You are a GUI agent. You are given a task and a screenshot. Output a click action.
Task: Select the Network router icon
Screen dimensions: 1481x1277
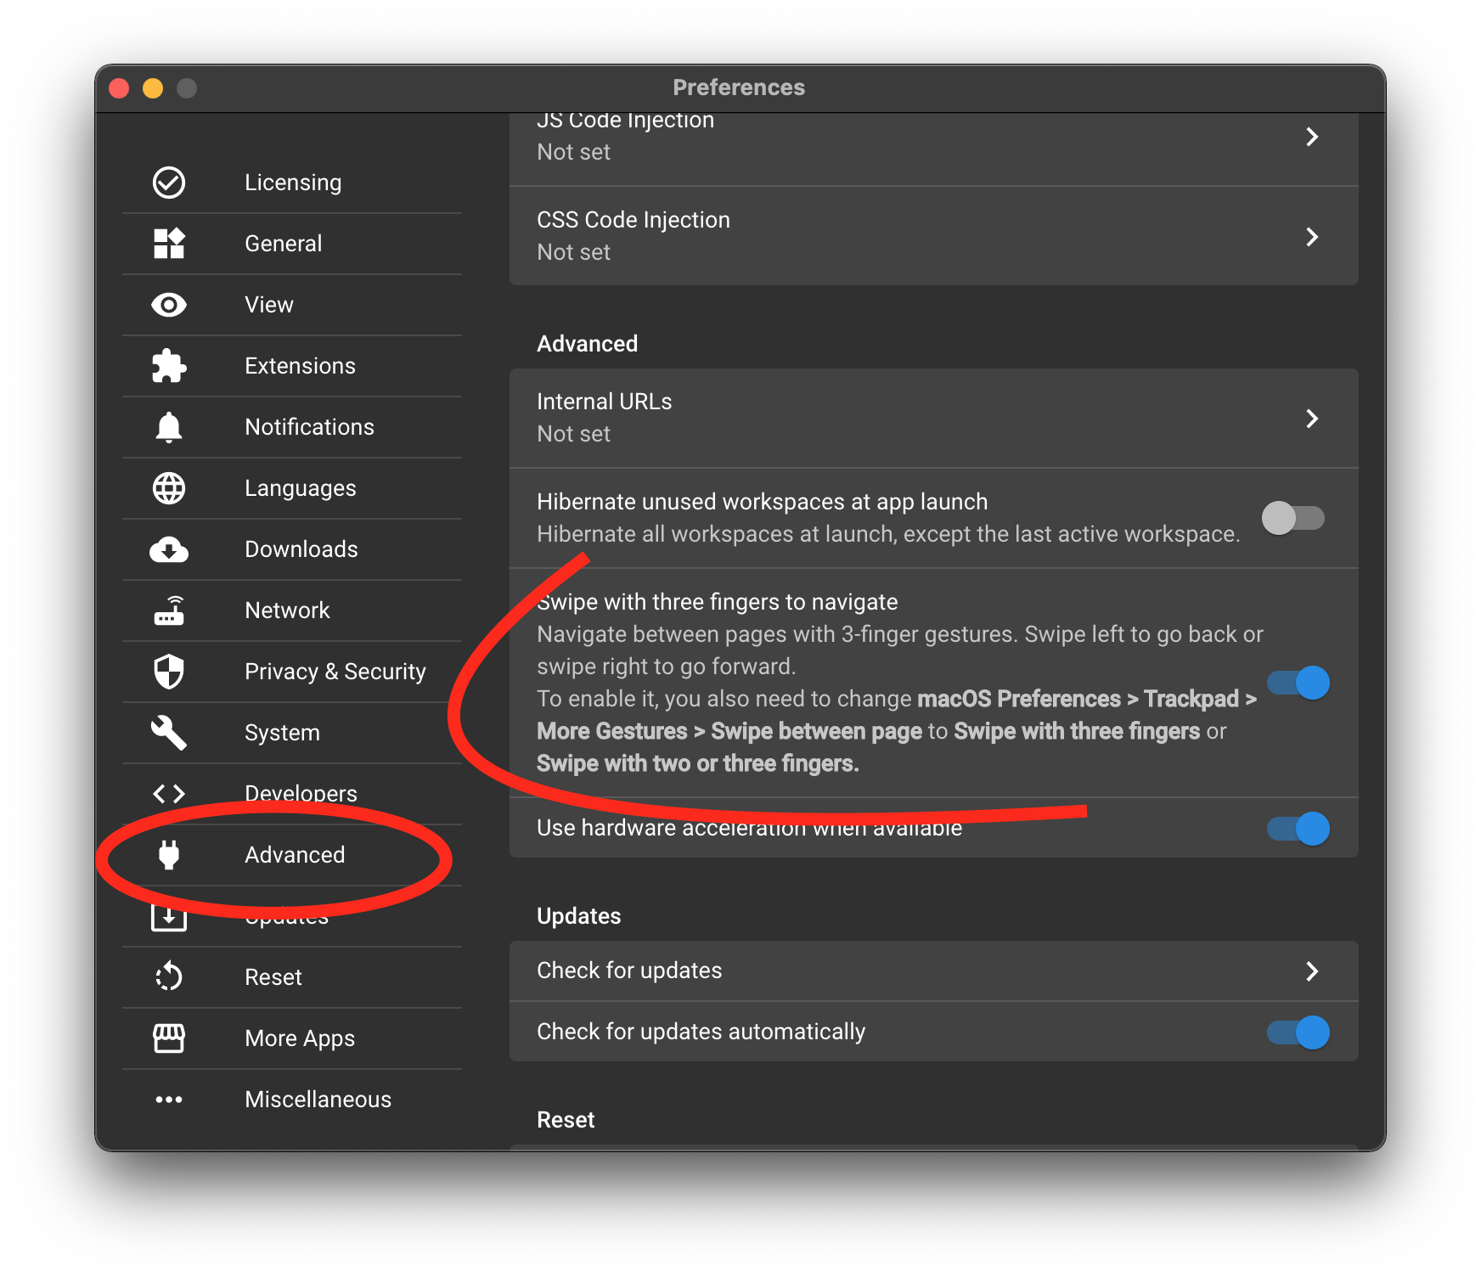pos(169,610)
